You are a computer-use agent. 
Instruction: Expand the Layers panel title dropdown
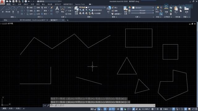pyautogui.click(x=90, y=17)
